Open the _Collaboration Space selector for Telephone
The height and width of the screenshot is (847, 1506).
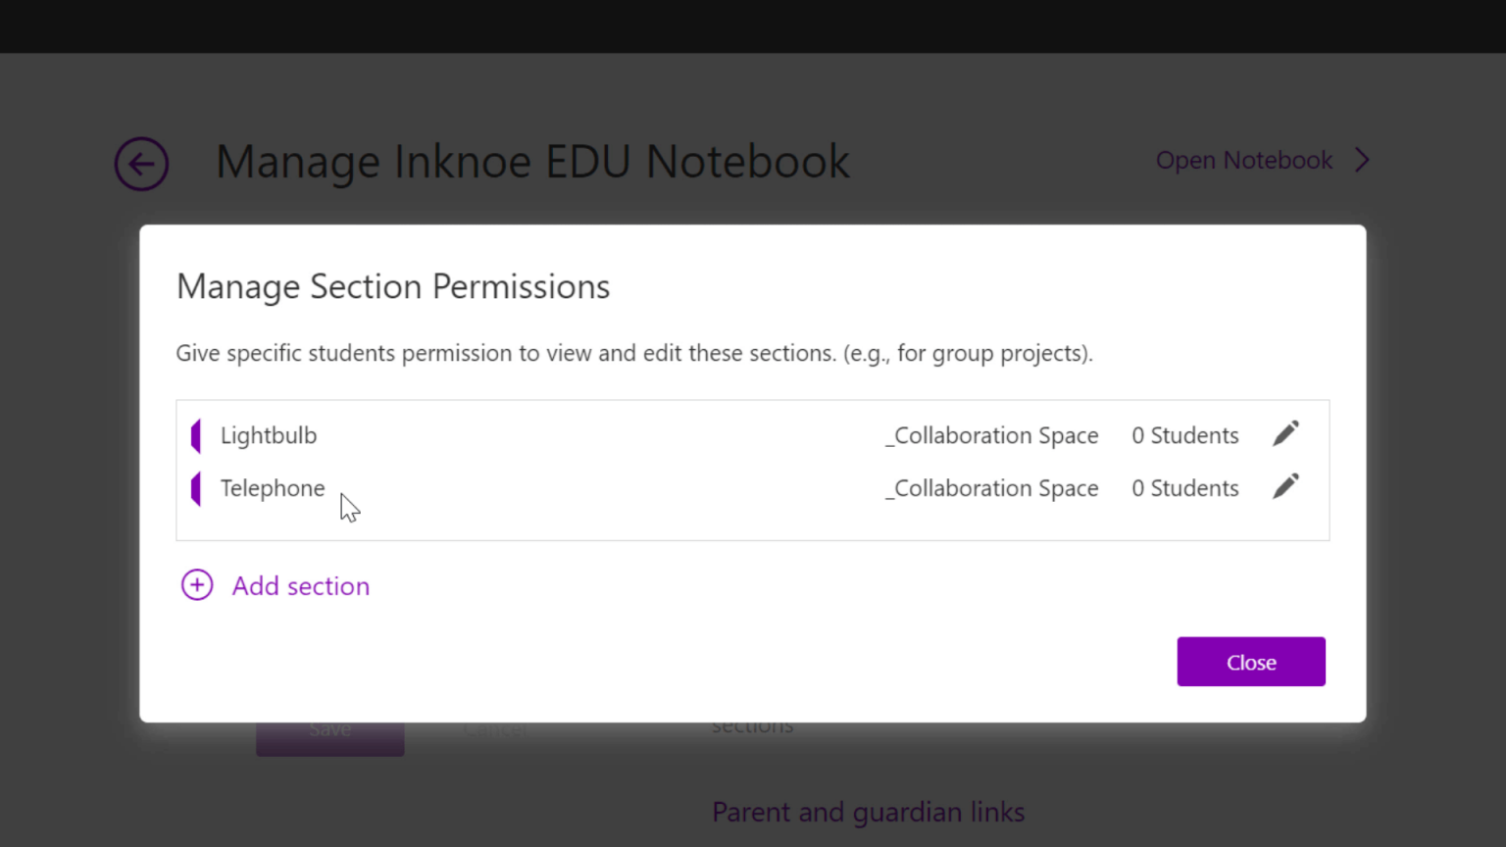point(991,487)
